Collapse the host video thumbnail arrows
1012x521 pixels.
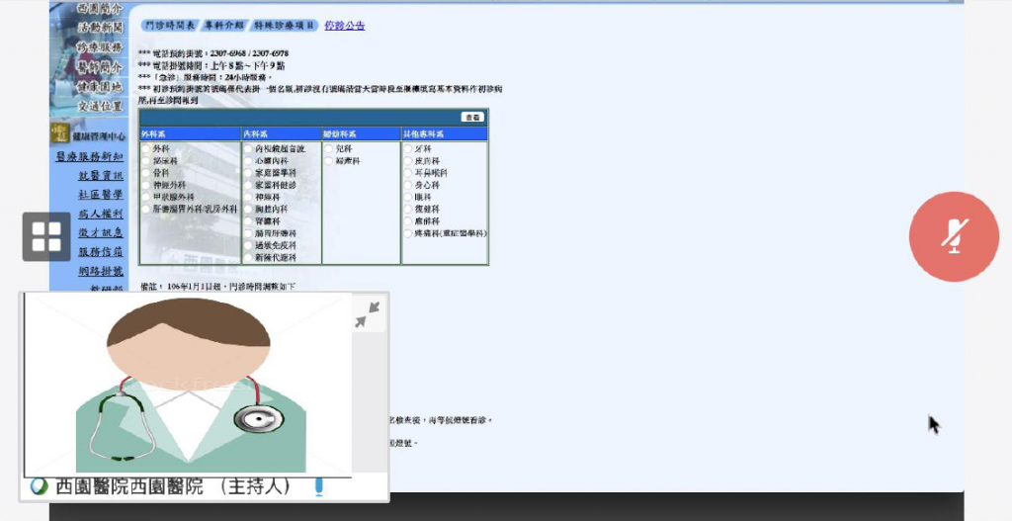(368, 314)
